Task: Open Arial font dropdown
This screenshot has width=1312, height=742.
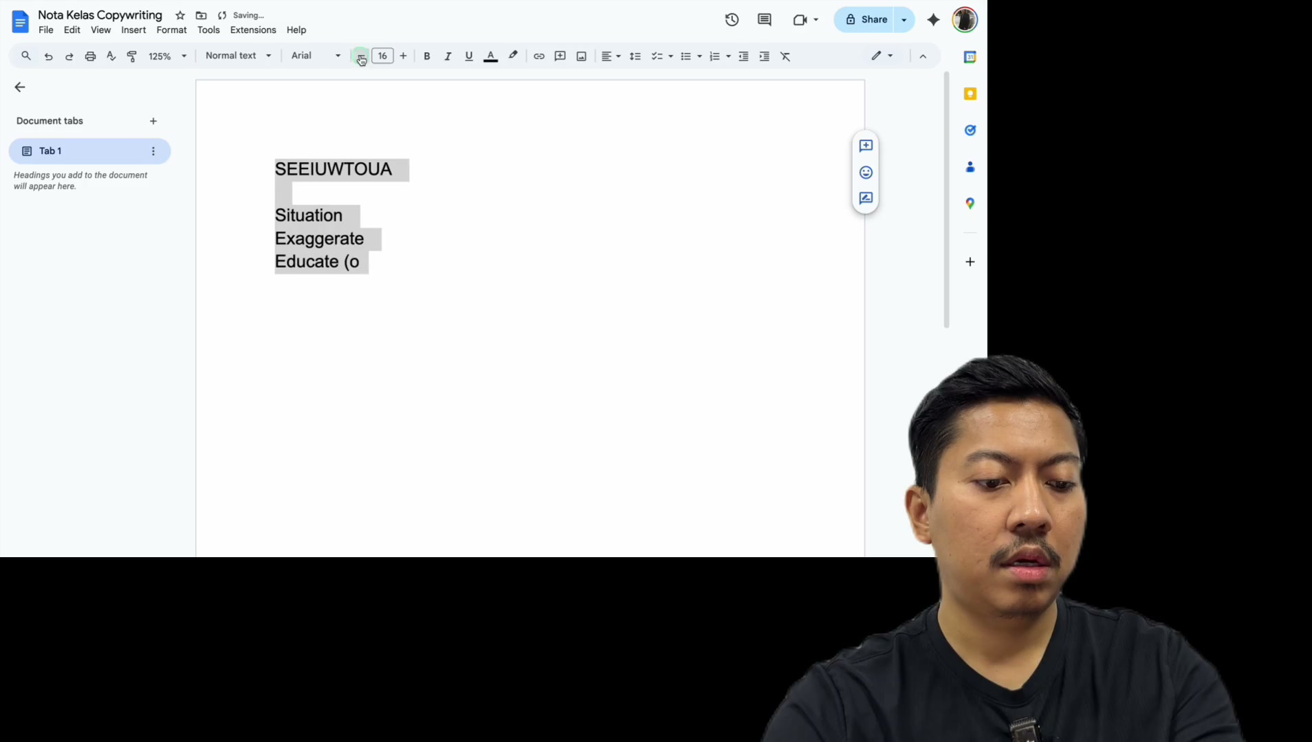Action: pyautogui.click(x=316, y=56)
